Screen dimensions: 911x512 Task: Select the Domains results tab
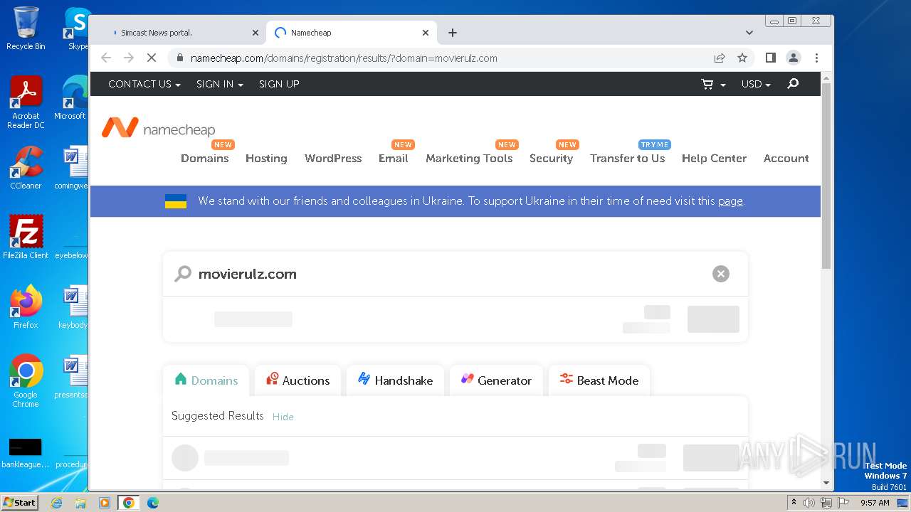click(x=206, y=380)
